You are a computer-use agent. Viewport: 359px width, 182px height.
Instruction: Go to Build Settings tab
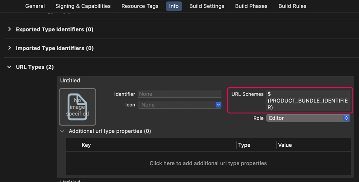click(207, 6)
